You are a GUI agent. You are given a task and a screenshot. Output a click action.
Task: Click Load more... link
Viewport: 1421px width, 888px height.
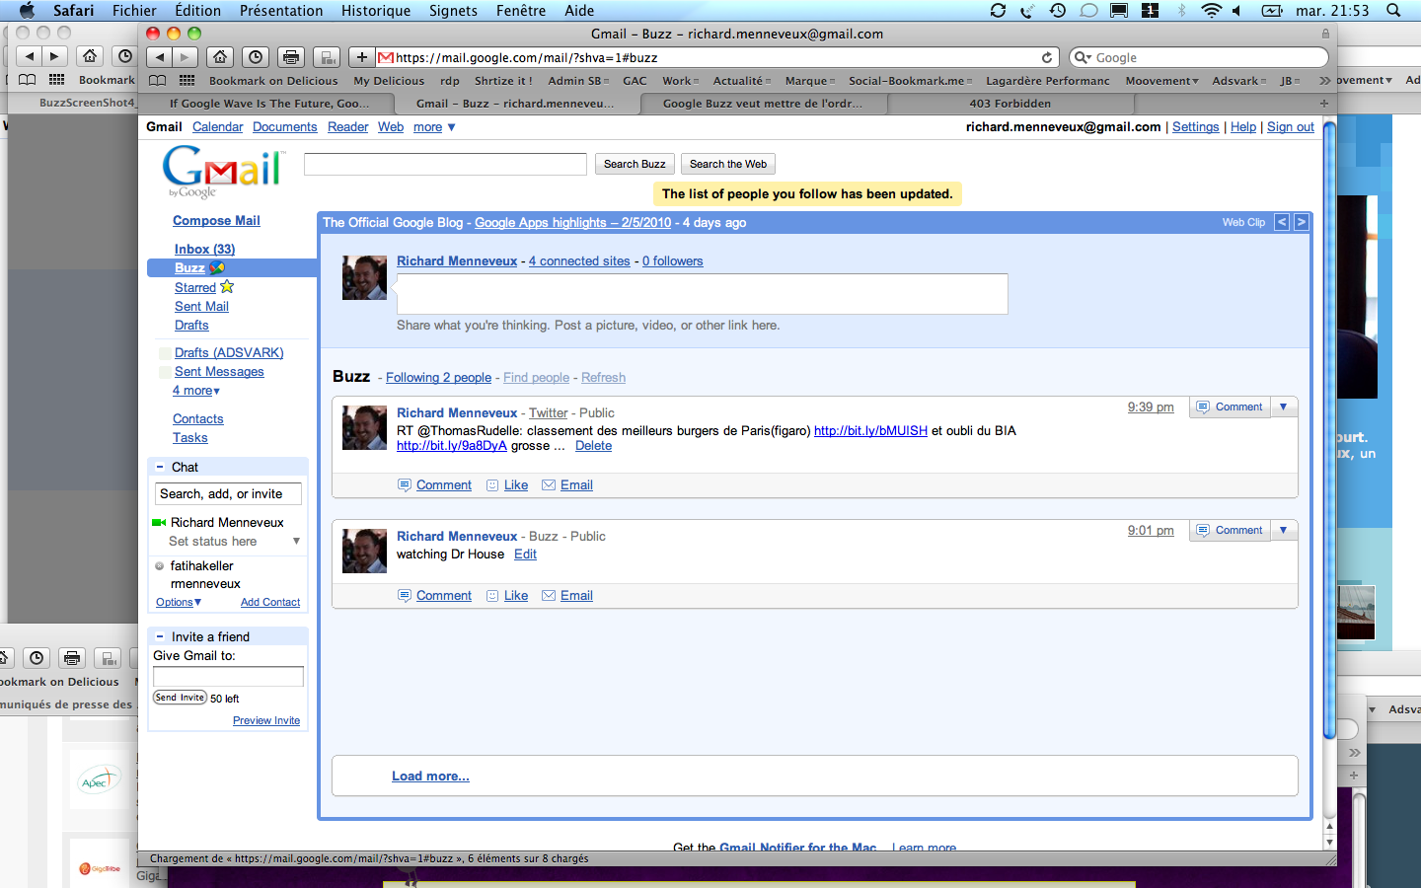tap(430, 776)
